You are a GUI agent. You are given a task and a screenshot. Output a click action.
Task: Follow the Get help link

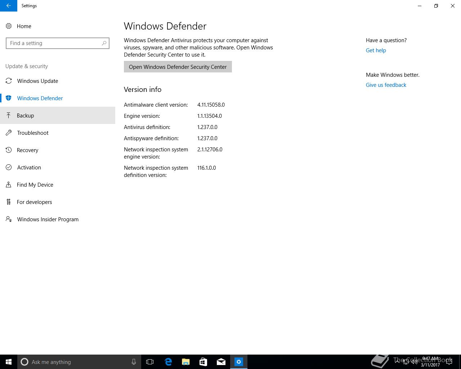click(x=376, y=50)
